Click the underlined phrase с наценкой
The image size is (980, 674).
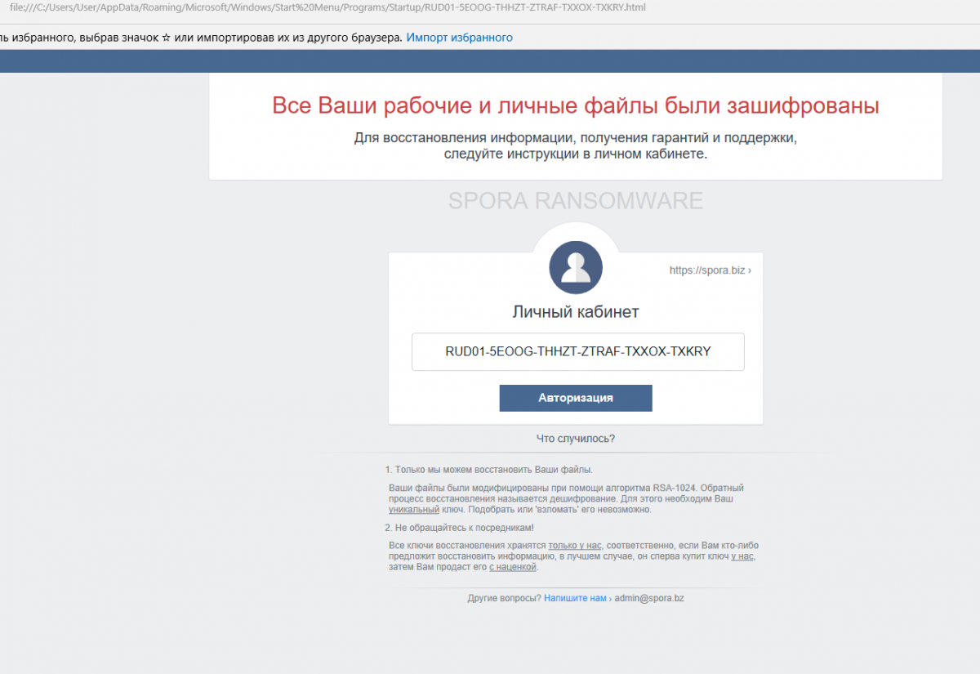tap(513, 567)
